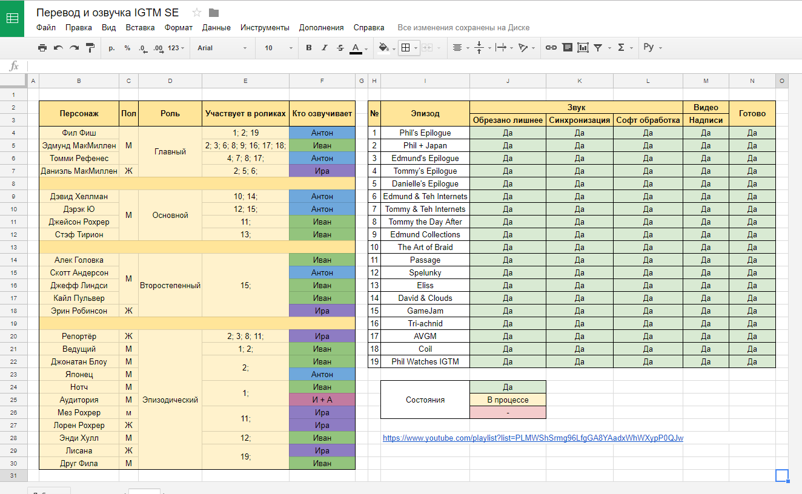The height and width of the screenshot is (494, 802).
Task: Click the Ру input tools icon
Action: click(649, 48)
